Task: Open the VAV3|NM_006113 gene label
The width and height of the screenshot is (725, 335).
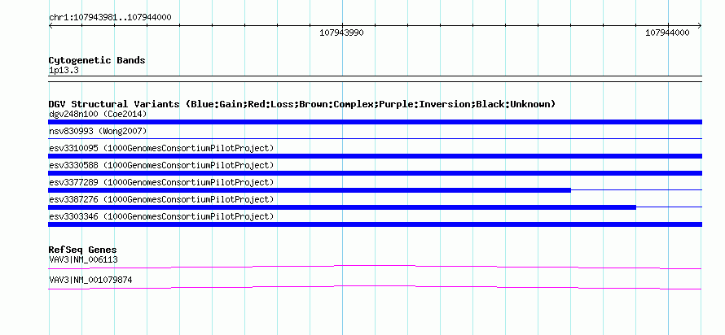Action: pyautogui.click(x=83, y=259)
